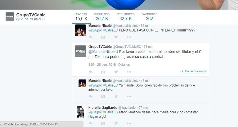This screenshot has width=238, height=127.
Task: Click the Ocultar conversación link
Action: click(x=193, y=71)
